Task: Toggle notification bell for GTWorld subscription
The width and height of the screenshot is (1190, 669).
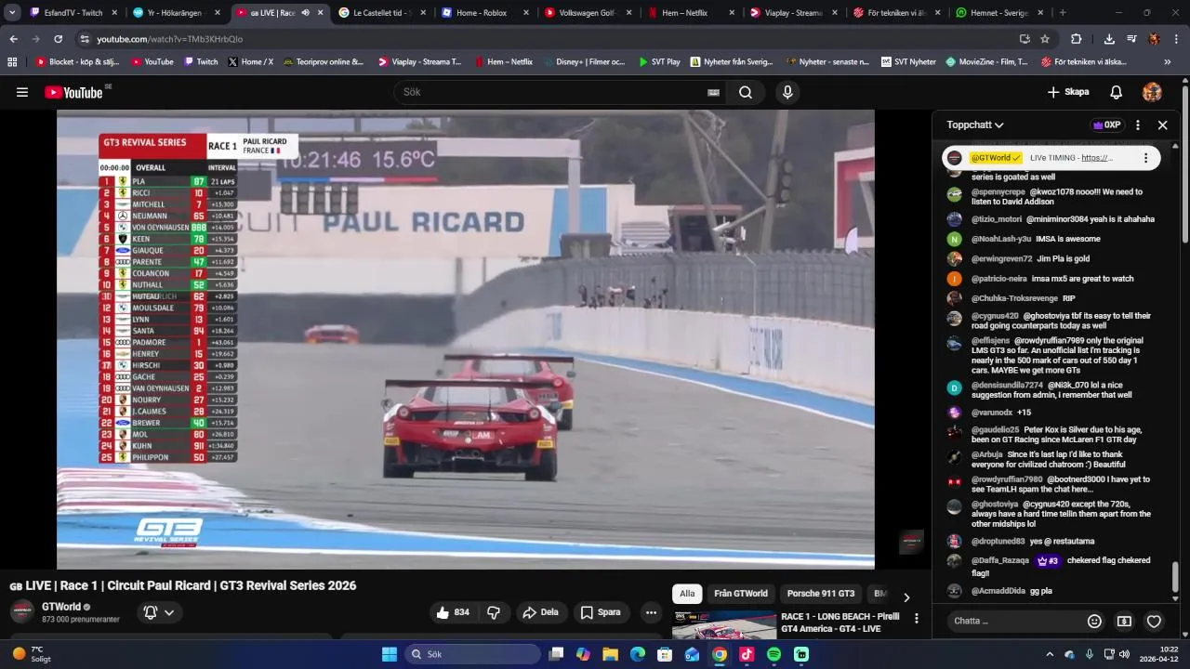Action: pyautogui.click(x=151, y=612)
